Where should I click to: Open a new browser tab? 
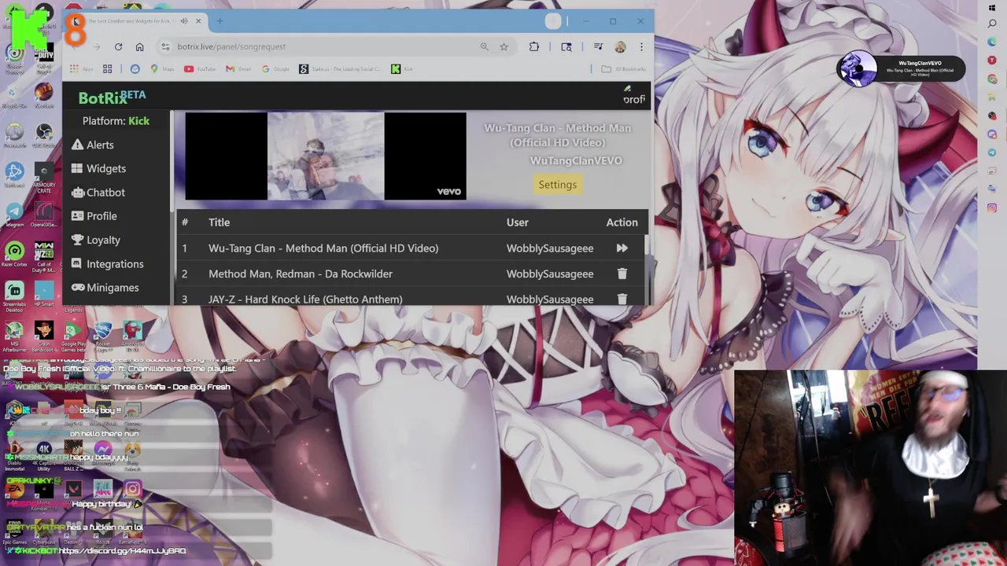coord(219,21)
